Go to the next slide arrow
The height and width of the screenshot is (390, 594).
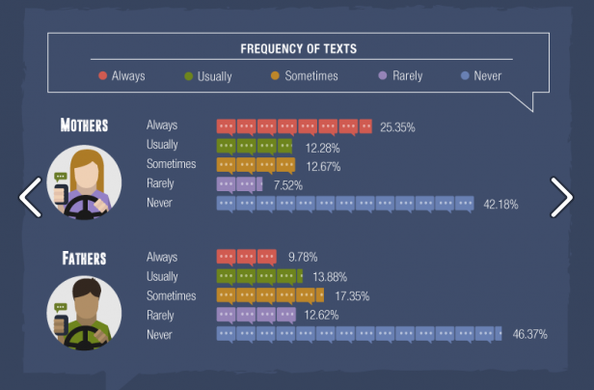tap(562, 197)
